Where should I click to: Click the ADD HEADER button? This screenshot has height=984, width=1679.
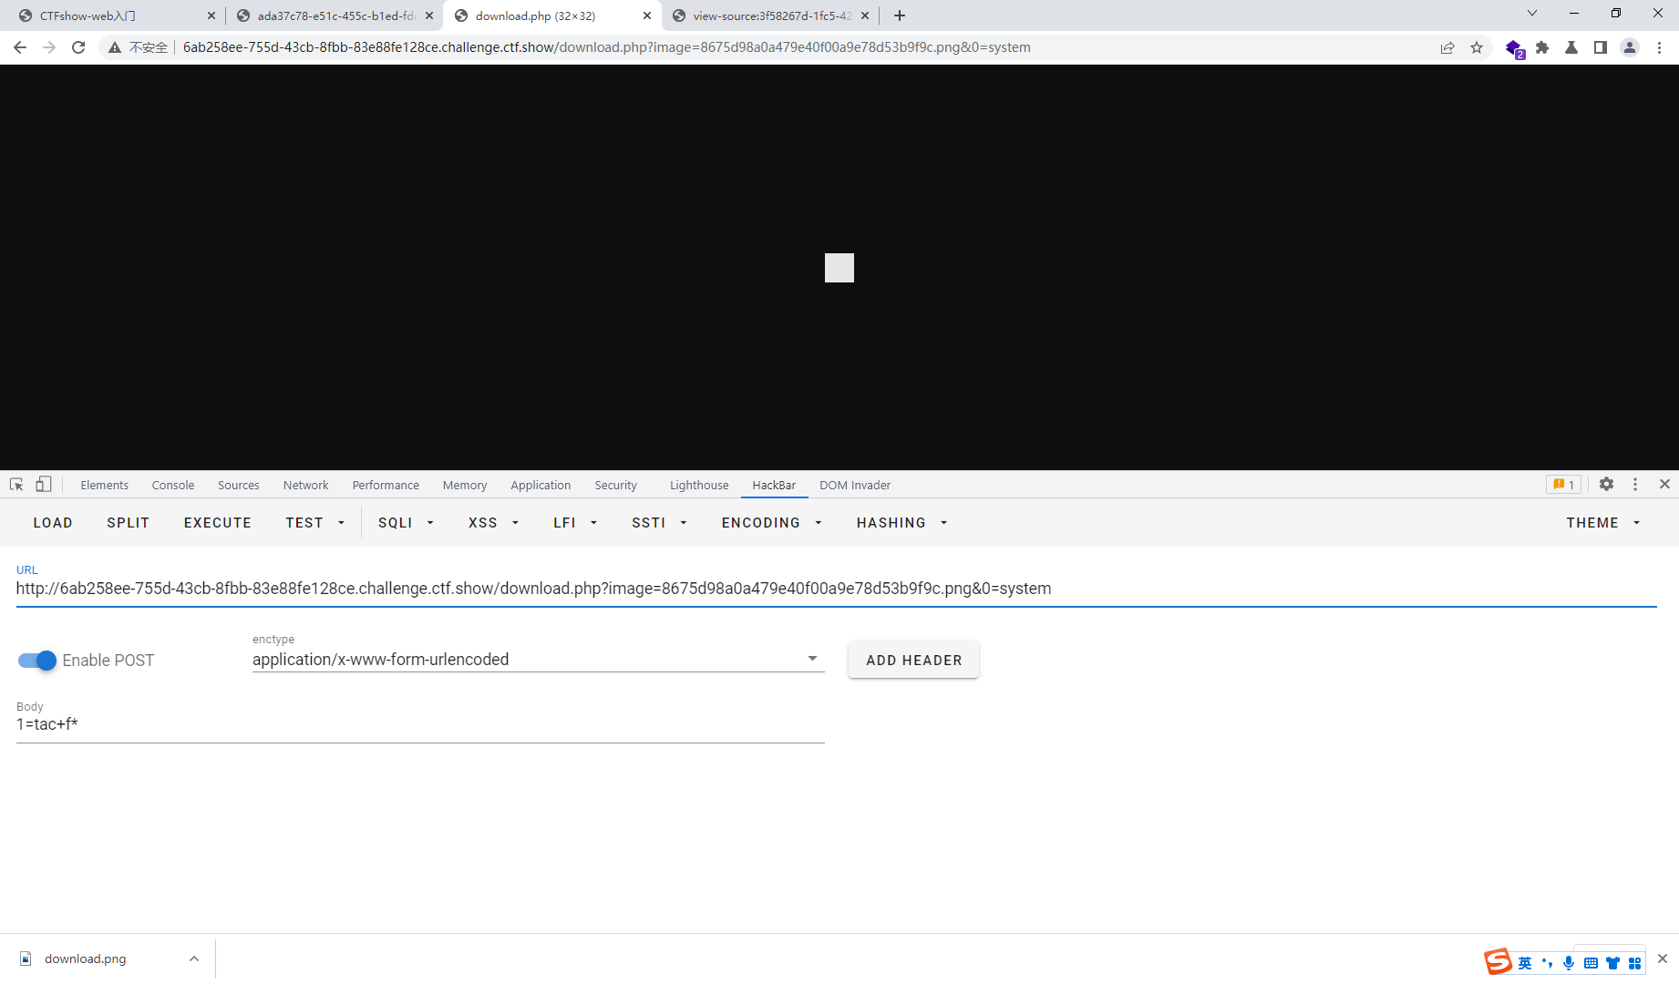click(x=913, y=661)
